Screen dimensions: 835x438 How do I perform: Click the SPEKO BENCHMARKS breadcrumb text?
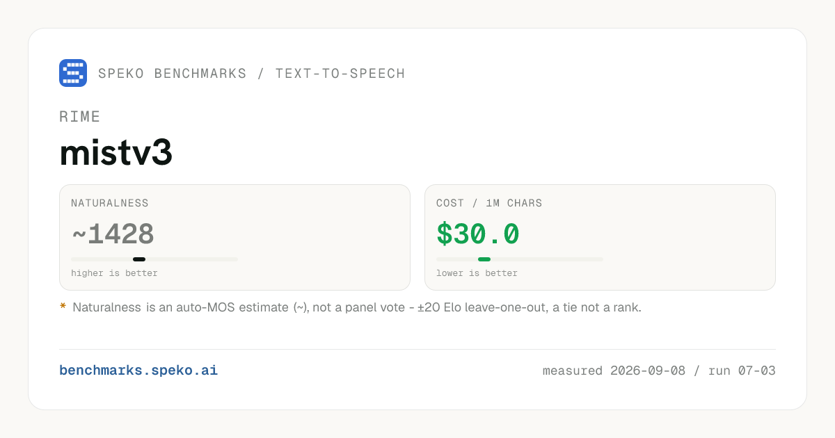click(x=173, y=74)
